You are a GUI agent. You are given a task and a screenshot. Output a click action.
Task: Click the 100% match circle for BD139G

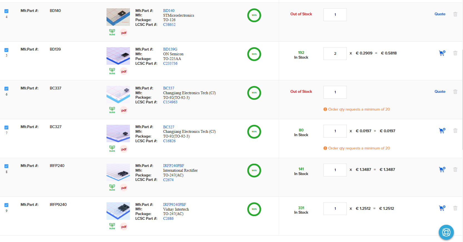click(254, 54)
